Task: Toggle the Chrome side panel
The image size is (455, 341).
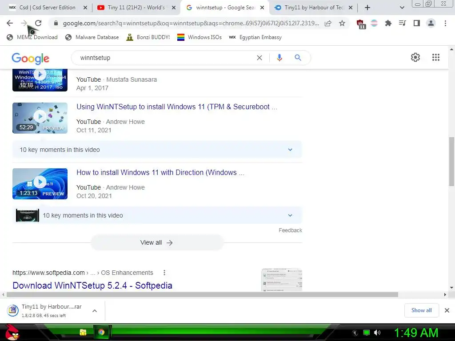Action: tap(416, 23)
